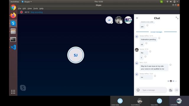The width and height of the screenshot is (189, 106).
Task: Open the Files manager dock icon
Action: point(13,32)
